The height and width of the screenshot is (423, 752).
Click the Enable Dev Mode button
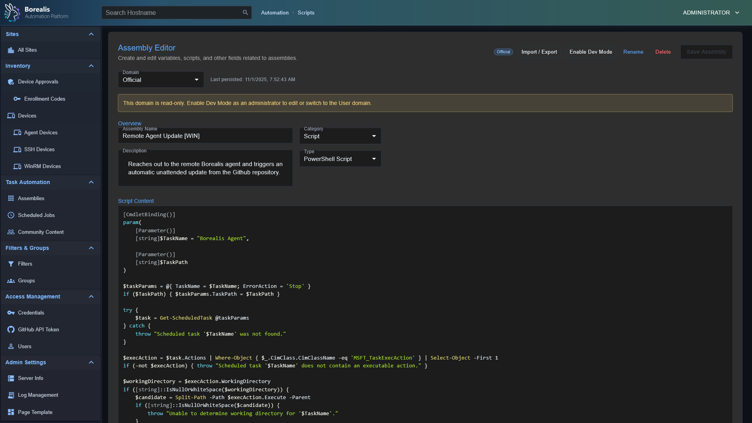[x=590, y=52]
